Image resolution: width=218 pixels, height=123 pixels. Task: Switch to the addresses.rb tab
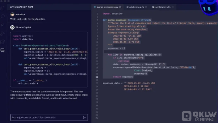point(136,7)
